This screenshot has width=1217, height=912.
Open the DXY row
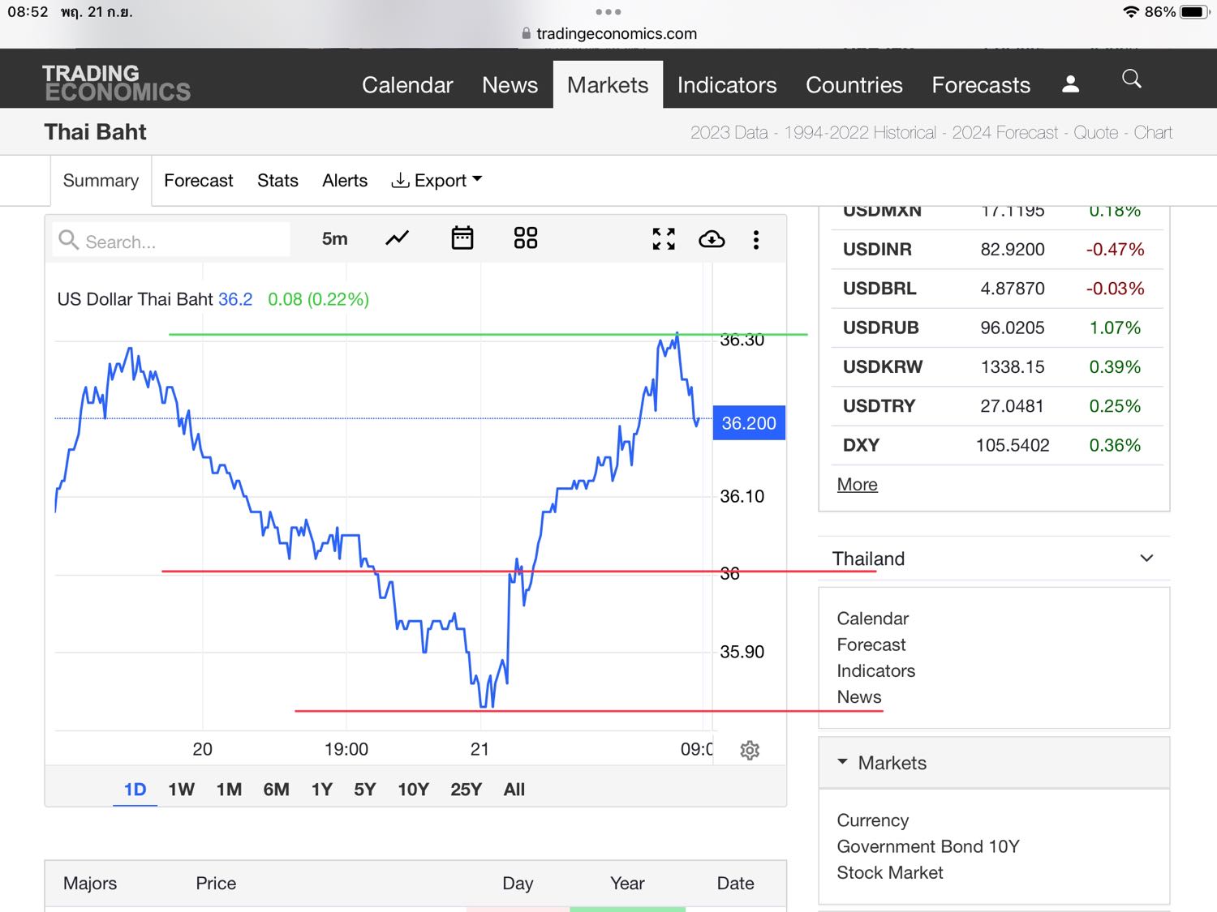coord(997,445)
